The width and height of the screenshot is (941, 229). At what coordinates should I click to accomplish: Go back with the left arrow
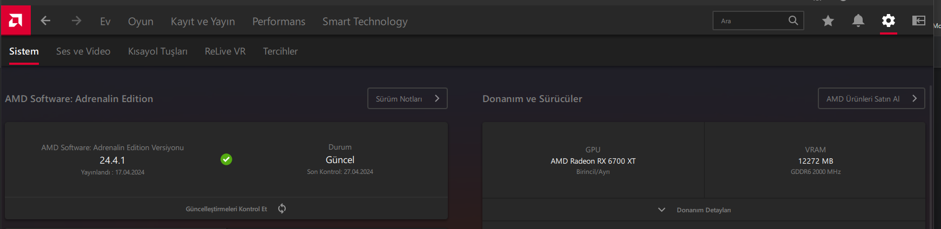point(46,21)
